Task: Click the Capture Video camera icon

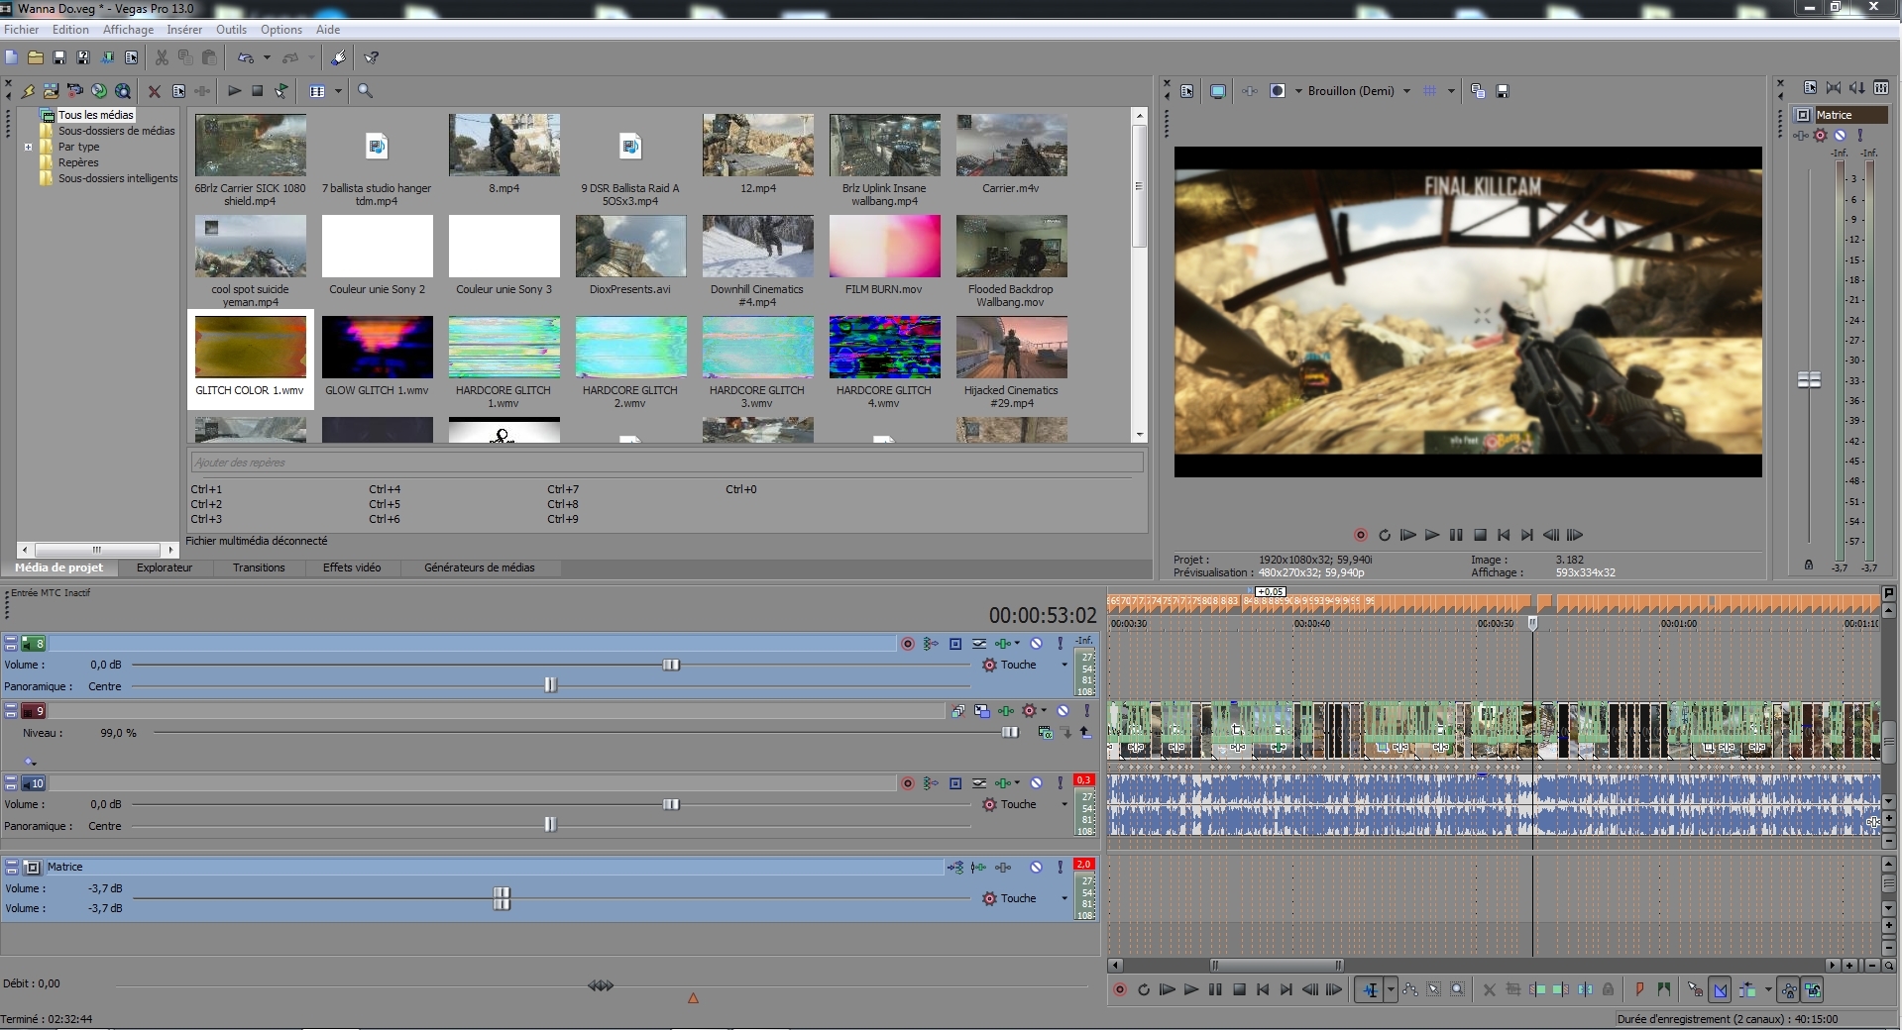Action: 75,91
